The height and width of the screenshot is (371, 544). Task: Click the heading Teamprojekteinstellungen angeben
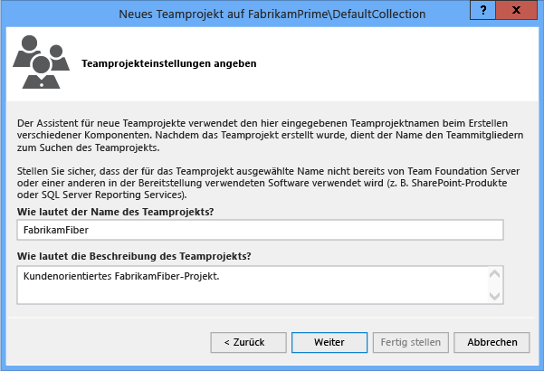169,64
